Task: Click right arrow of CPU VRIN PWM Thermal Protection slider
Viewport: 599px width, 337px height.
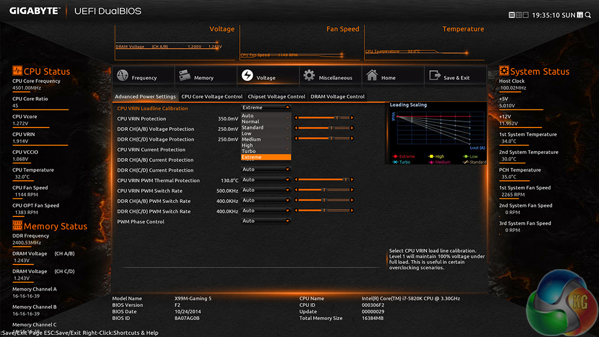Action: click(x=352, y=180)
